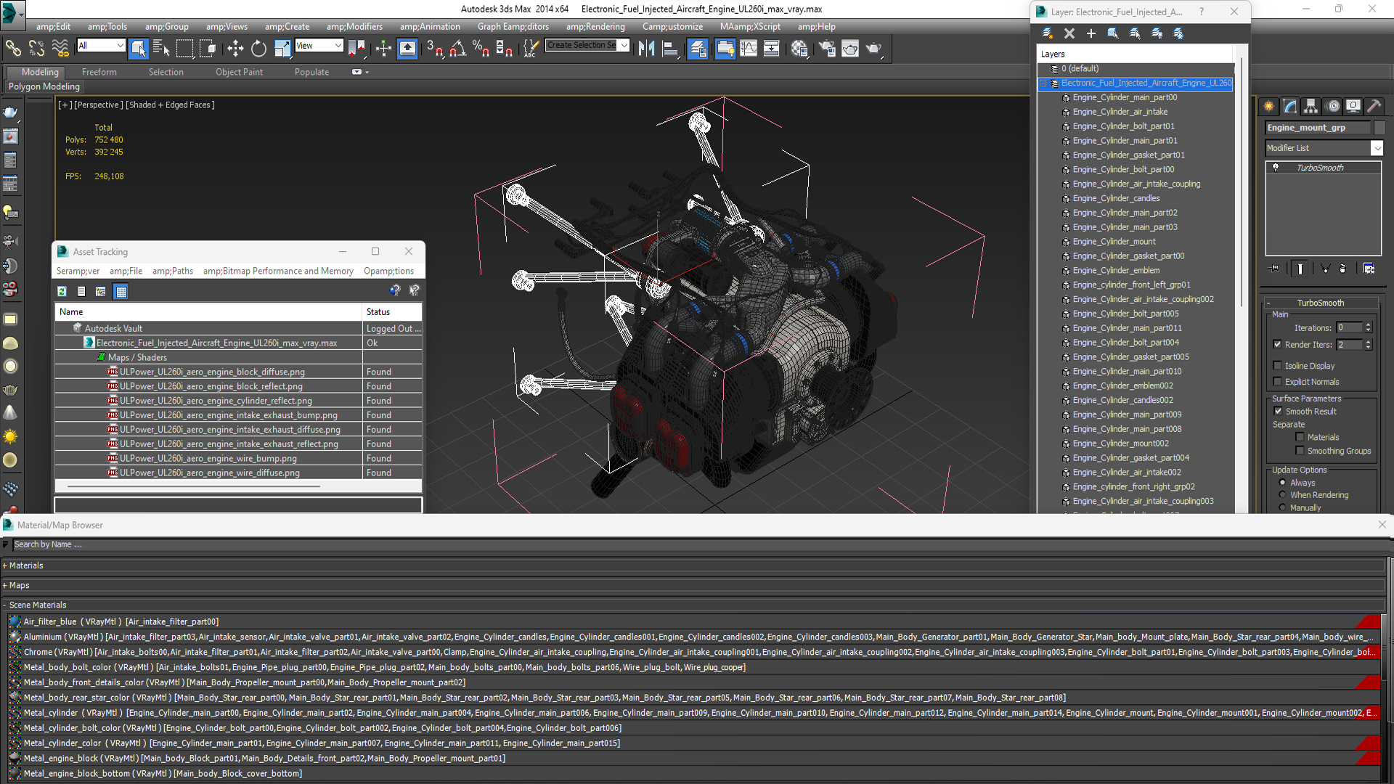Select the When Rendering radio option
Viewport: 1394px width, 784px height.
[x=1282, y=495]
